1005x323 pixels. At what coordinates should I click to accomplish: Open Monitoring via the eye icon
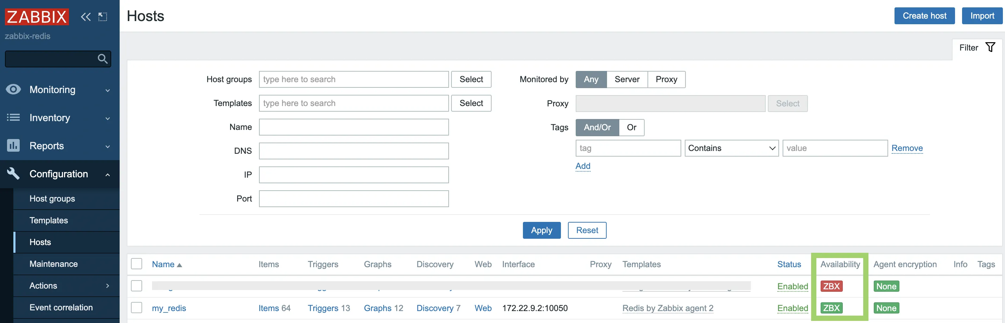tap(13, 90)
